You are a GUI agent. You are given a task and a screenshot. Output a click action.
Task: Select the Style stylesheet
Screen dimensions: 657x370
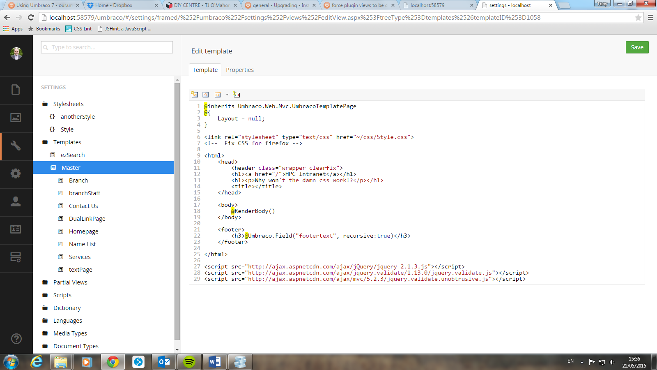pos(67,129)
